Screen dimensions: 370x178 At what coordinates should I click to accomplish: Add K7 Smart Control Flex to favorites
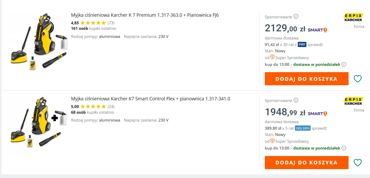coord(357,163)
